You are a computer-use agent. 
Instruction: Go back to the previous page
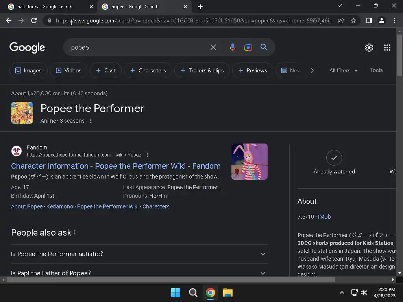(9, 20)
